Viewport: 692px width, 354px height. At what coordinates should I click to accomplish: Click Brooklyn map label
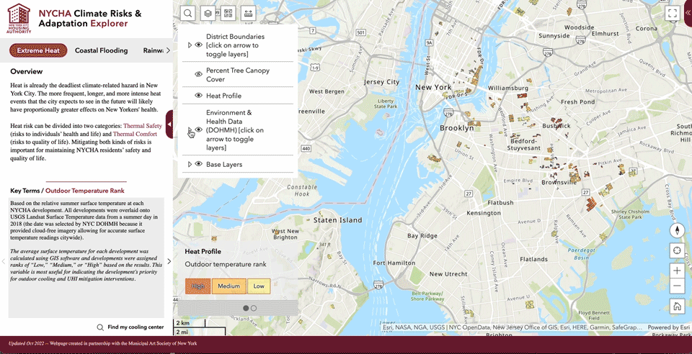tap(457, 127)
